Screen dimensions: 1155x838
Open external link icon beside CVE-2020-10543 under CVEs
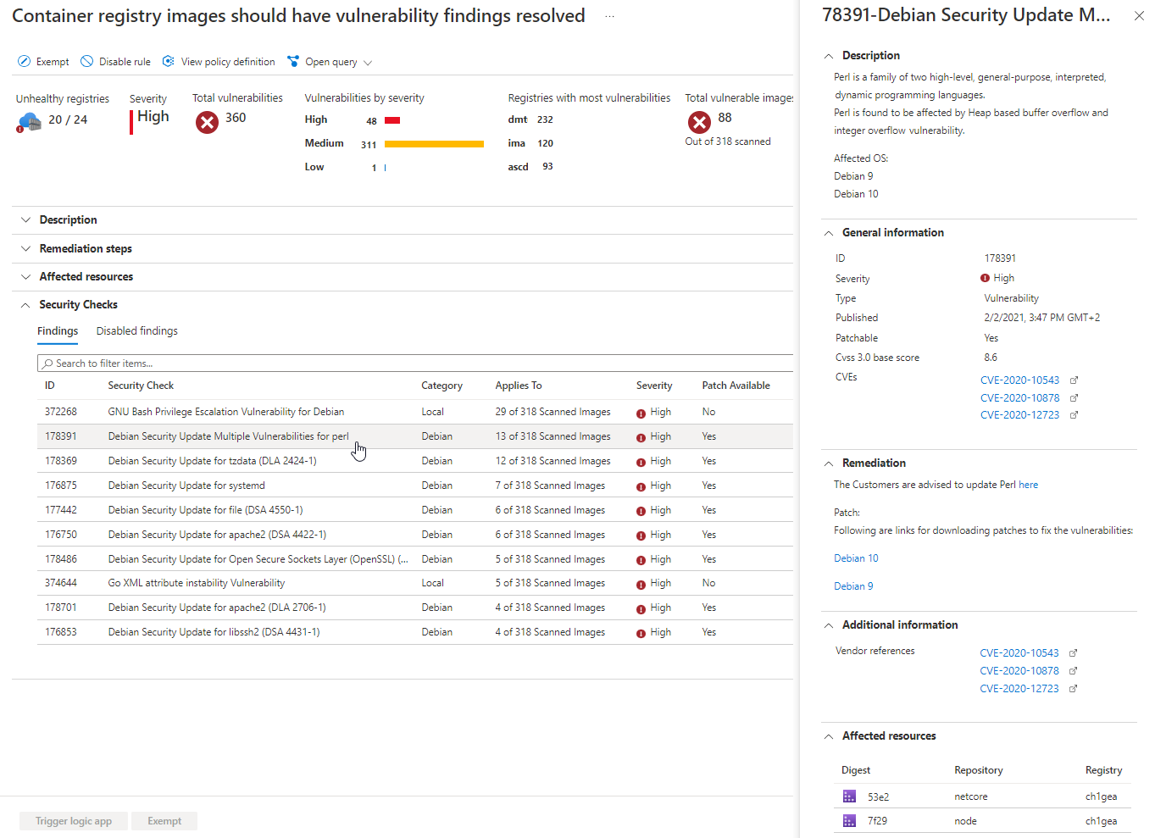tap(1074, 380)
